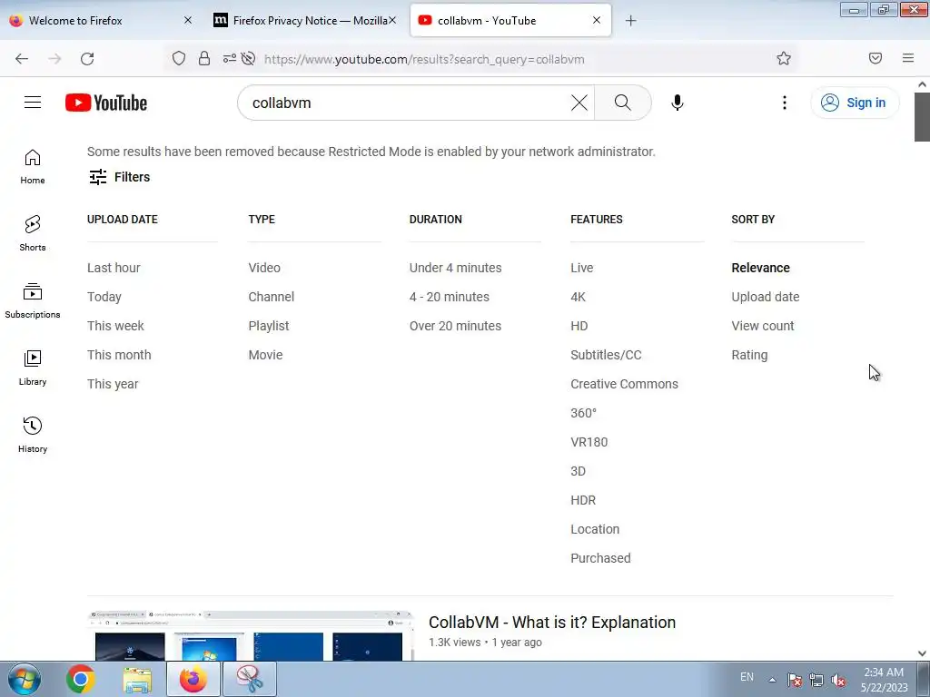Sort results by Upload date
Viewport: 930px width, 697px height.
(765, 297)
